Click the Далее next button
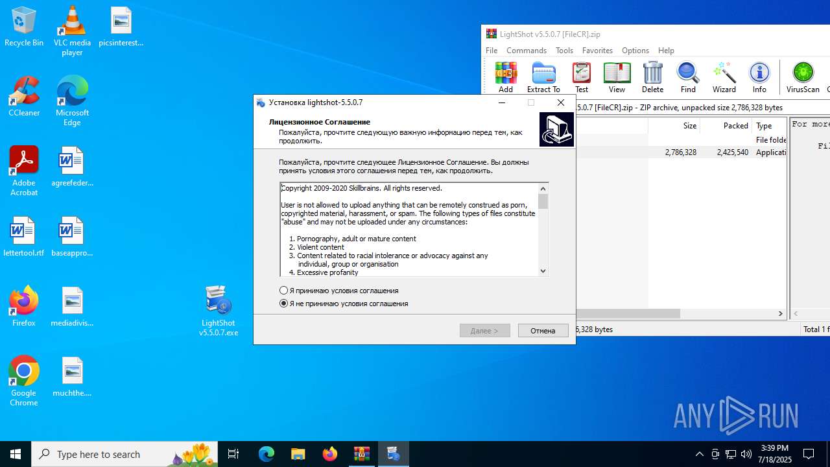 [485, 331]
